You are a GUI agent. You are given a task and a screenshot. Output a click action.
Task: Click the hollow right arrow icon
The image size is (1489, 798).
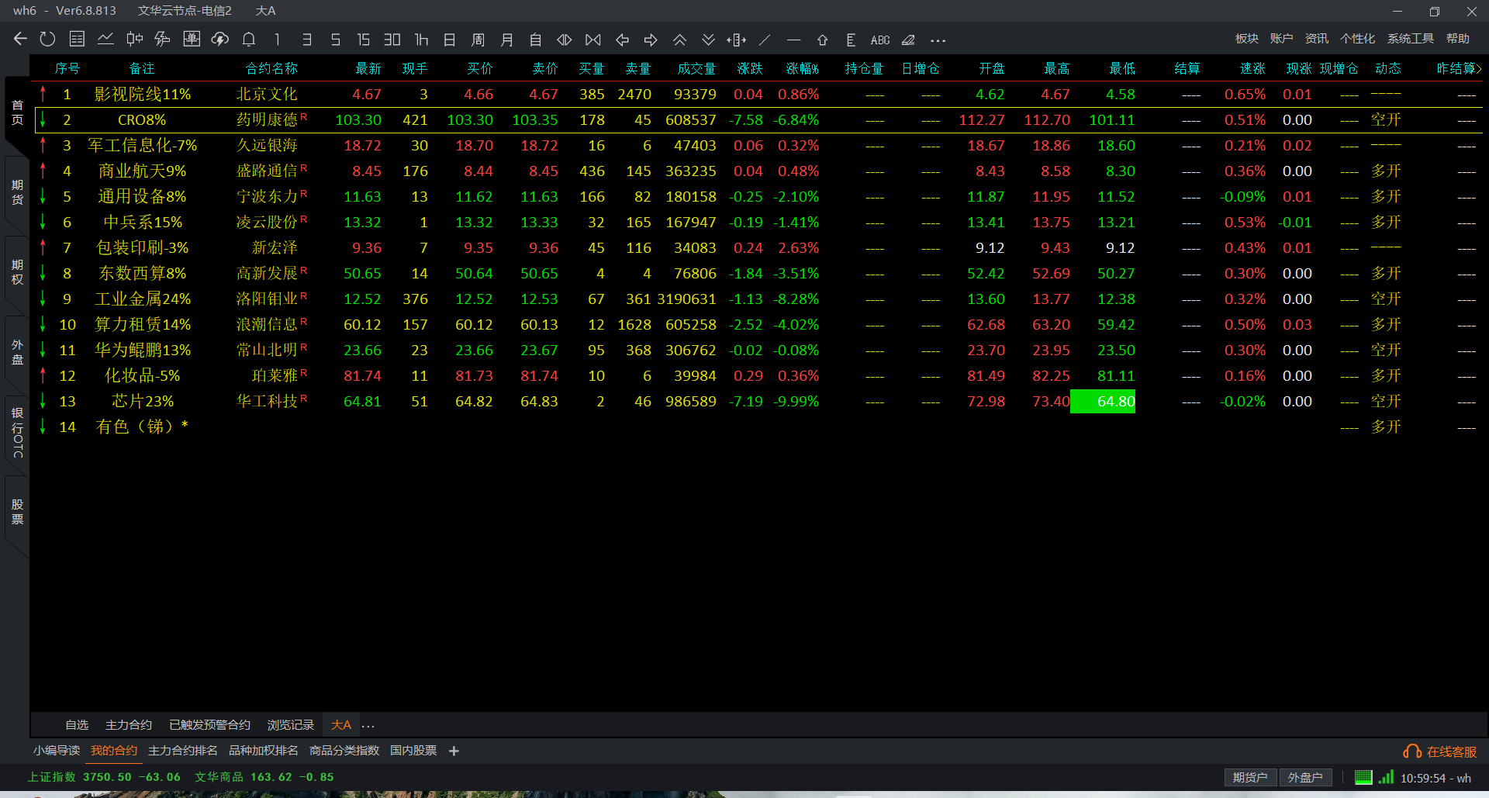(651, 40)
